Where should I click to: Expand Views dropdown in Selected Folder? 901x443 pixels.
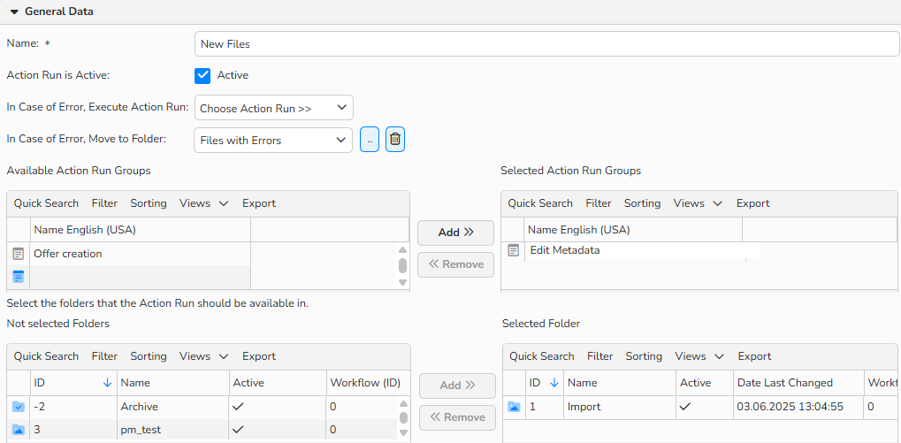[699, 356]
